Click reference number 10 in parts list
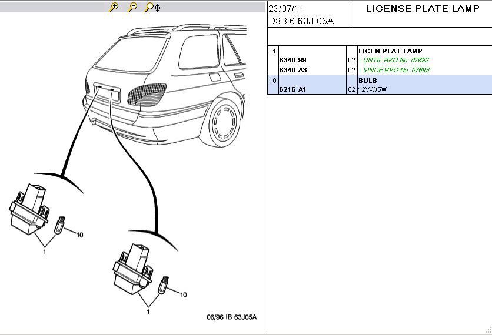 click(272, 81)
